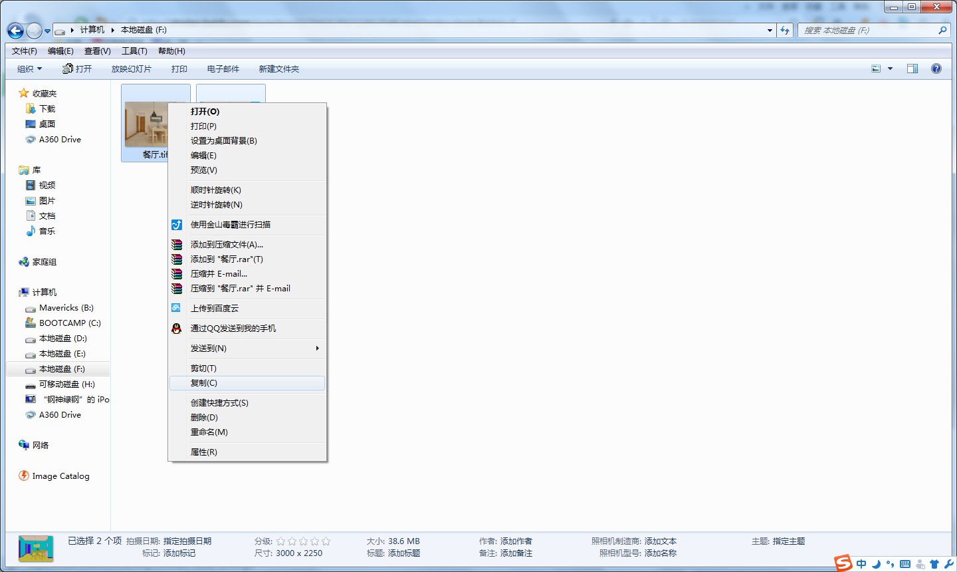
Task: Click the change view icon in the toolbar
Action: (x=876, y=69)
